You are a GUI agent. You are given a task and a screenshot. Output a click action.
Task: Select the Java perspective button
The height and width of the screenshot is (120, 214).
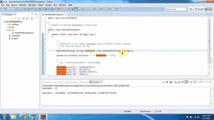coord(209,9)
